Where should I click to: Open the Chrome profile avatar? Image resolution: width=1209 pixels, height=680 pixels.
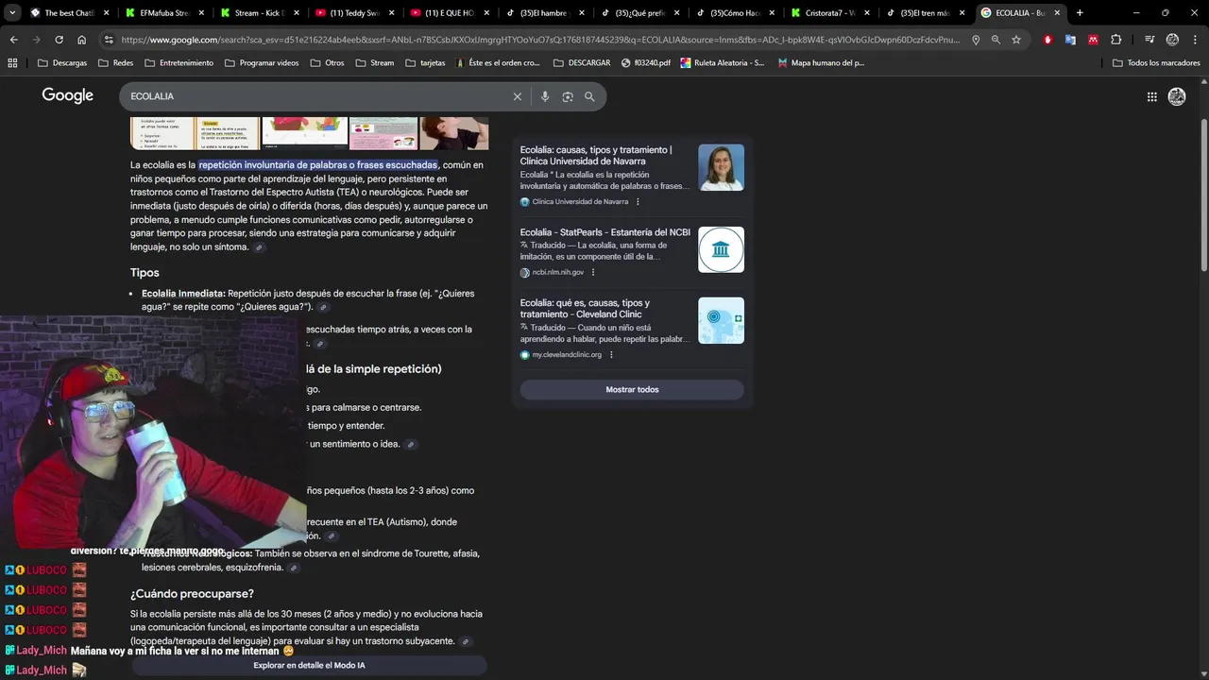point(1172,40)
